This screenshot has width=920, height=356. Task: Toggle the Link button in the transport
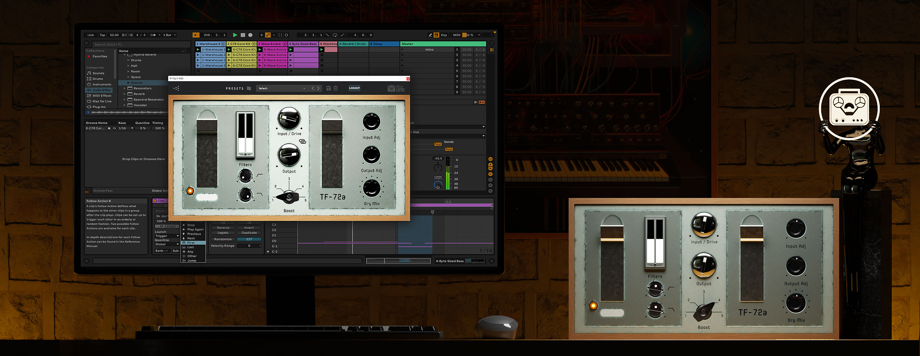(x=91, y=35)
